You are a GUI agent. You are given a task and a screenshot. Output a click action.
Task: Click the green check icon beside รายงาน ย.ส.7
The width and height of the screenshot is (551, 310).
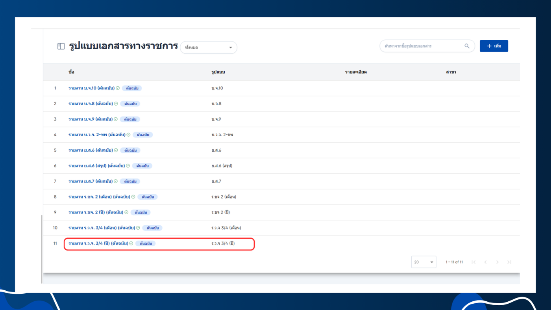(x=116, y=181)
